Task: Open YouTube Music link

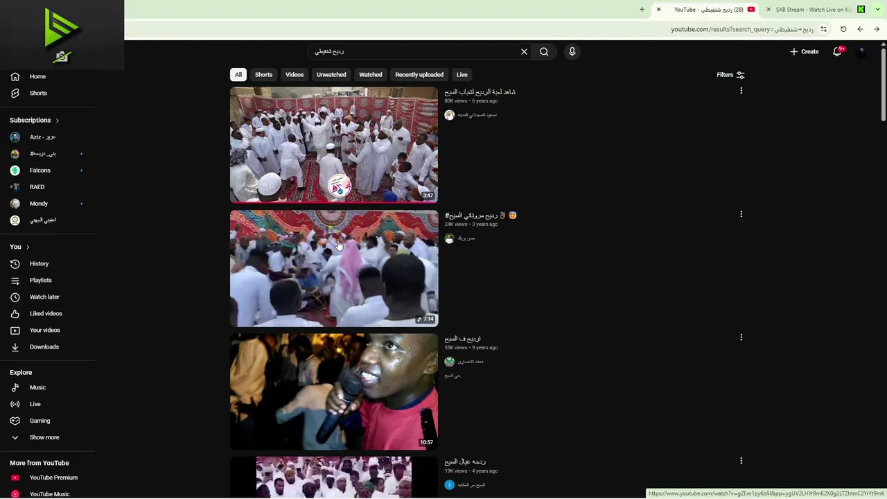Action: click(49, 494)
